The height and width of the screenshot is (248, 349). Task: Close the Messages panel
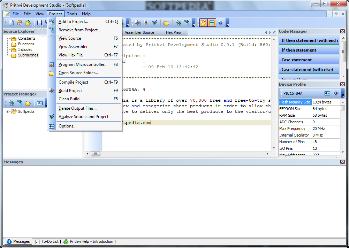(342, 162)
